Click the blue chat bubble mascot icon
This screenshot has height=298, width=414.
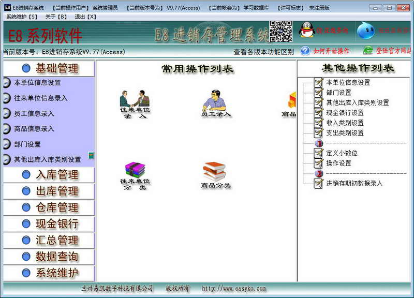click(366, 31)
